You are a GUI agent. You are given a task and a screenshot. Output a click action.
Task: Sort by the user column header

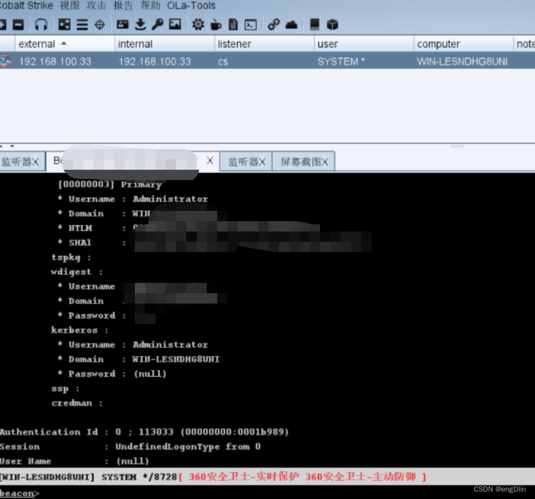point(364,44)
